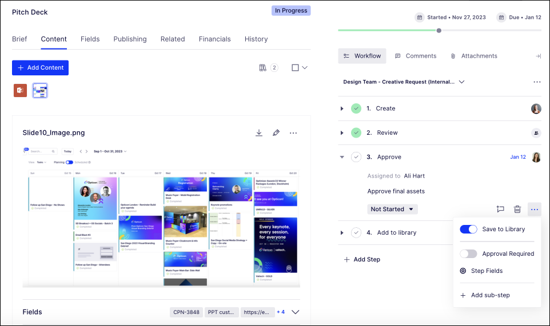550x326 pixels.
Task: Open the content versions icon showing 2
Action: [268, 68]
